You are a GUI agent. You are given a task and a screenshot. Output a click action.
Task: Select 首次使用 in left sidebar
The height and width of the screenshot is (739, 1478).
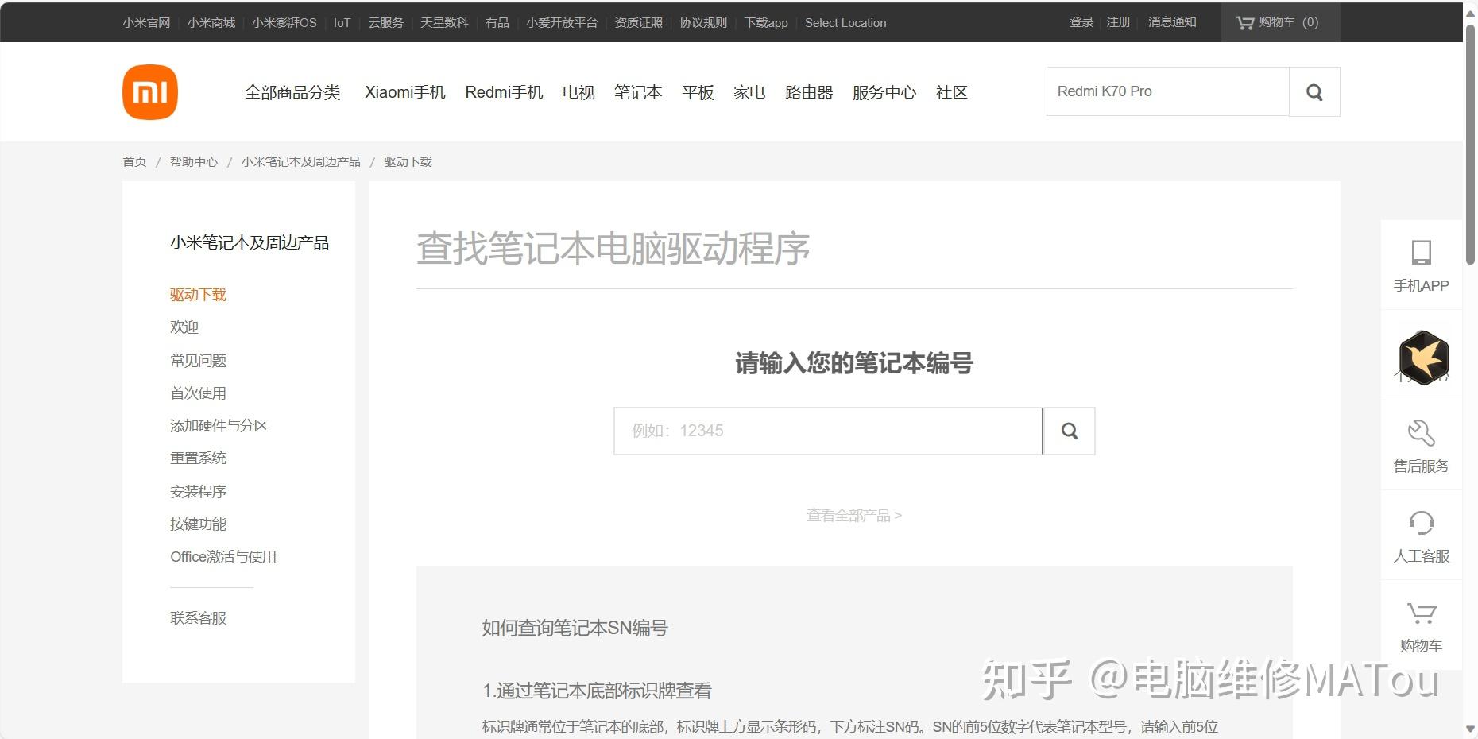pos(198,393)
